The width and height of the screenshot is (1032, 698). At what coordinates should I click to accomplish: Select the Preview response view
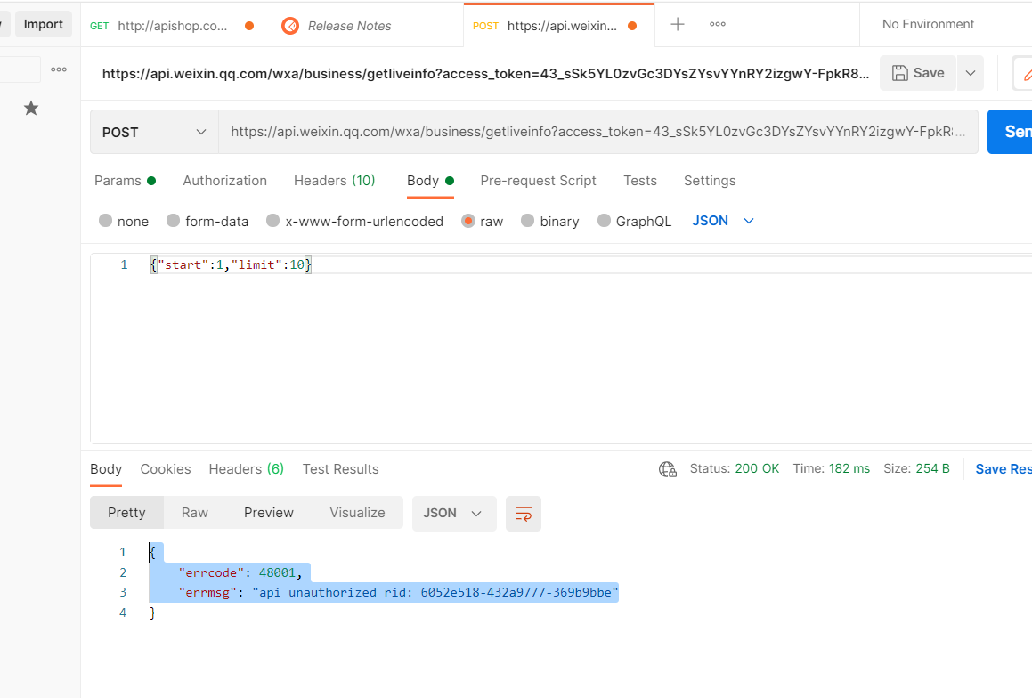[269, 513]
